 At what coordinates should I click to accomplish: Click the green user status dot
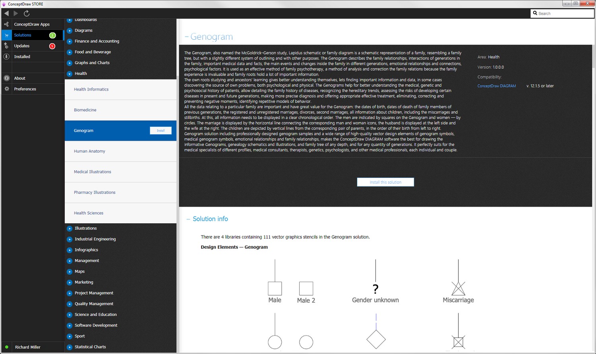click(7, 347)
